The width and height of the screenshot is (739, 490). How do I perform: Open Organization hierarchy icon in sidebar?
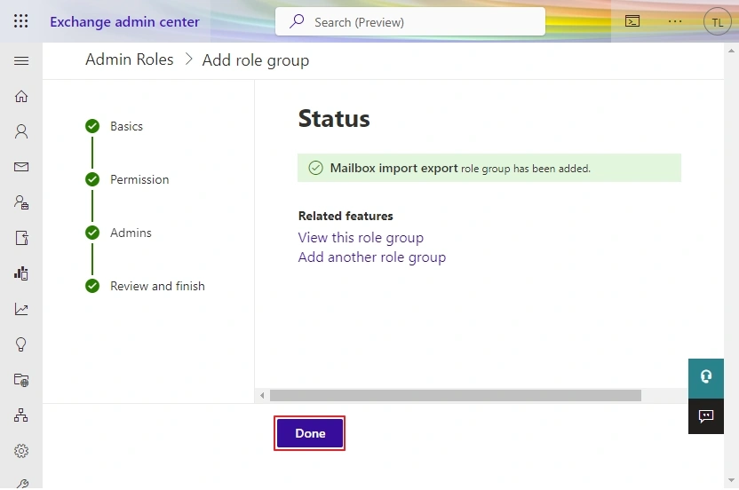[x=21, y=415]
